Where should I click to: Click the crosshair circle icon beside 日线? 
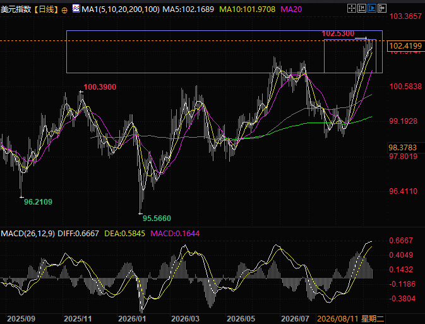pos(64,10)
